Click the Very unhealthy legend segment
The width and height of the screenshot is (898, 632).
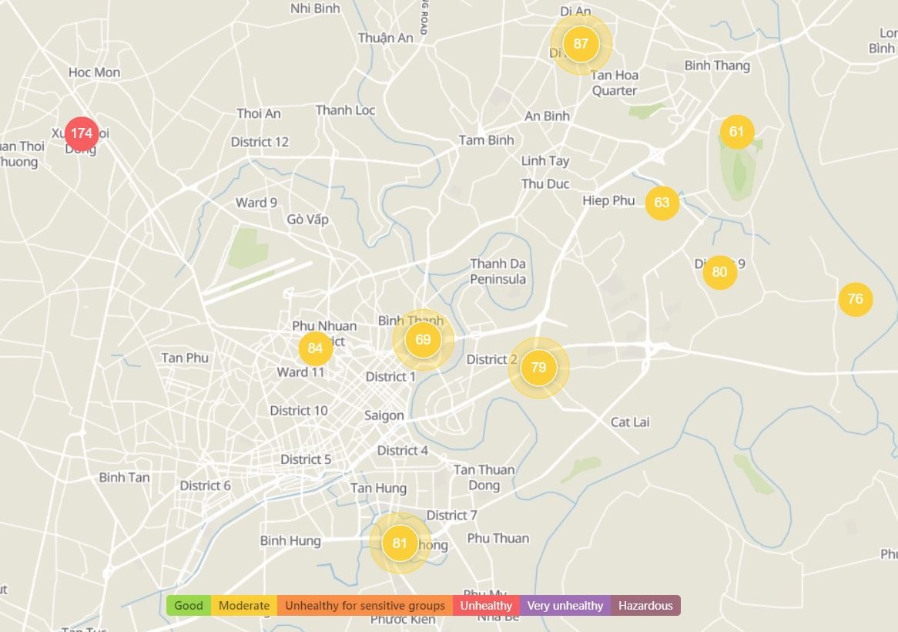coord(565,606)
